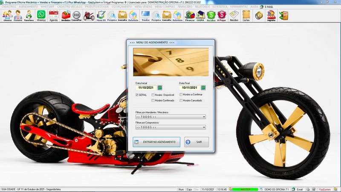341x192 pixels.
Task: Open the Fornece suppliers icon
Action: point(18,16)
